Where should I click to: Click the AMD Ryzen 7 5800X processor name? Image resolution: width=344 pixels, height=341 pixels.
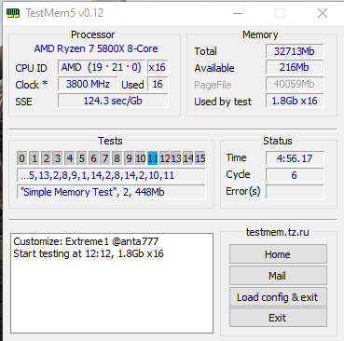[x=96, y=48]
